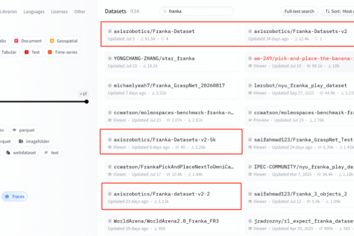This screenshot has width=354, height=236.
Task: Open WorldArena/WorldArena2.0_Franka_FR3 dataset
Action: coord(172,224)
